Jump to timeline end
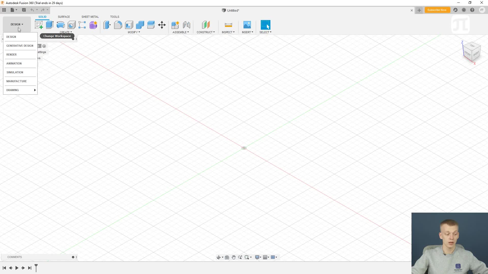The height and width of the screenshot is (274, 488). [30, 268]
